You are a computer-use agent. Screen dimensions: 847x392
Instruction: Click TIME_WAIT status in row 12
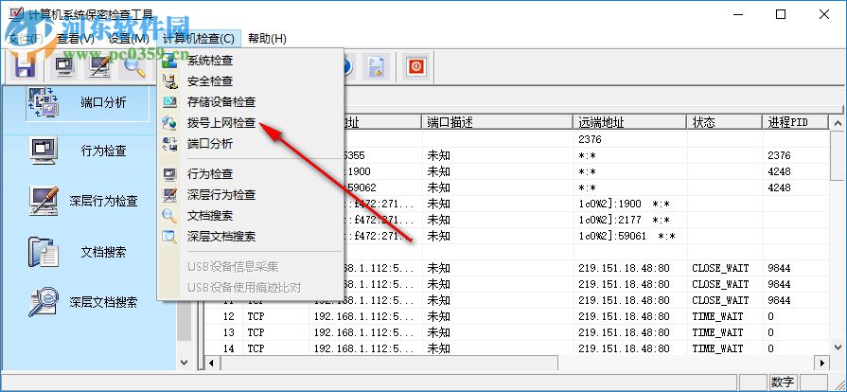click(717, 315)
